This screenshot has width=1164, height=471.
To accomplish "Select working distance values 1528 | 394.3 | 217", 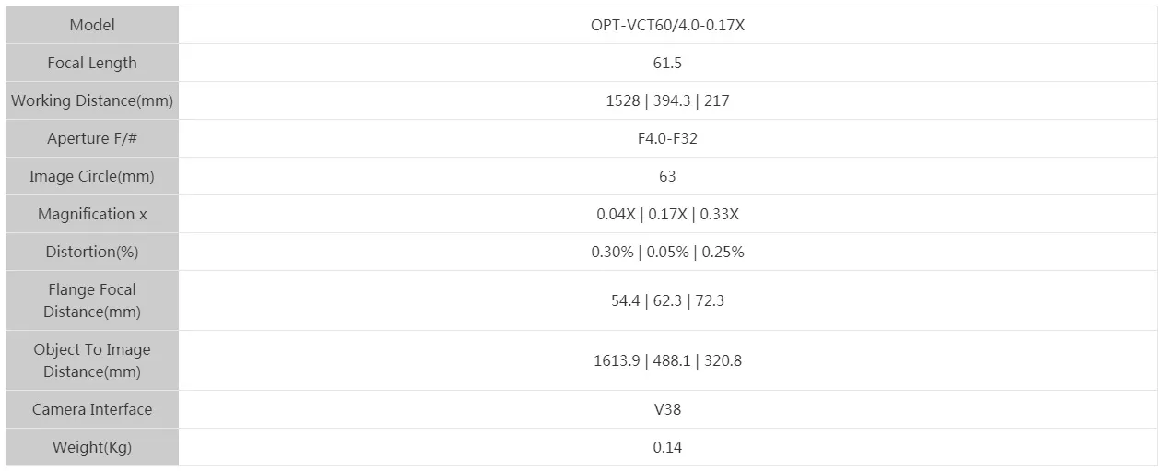I will 667,100.
